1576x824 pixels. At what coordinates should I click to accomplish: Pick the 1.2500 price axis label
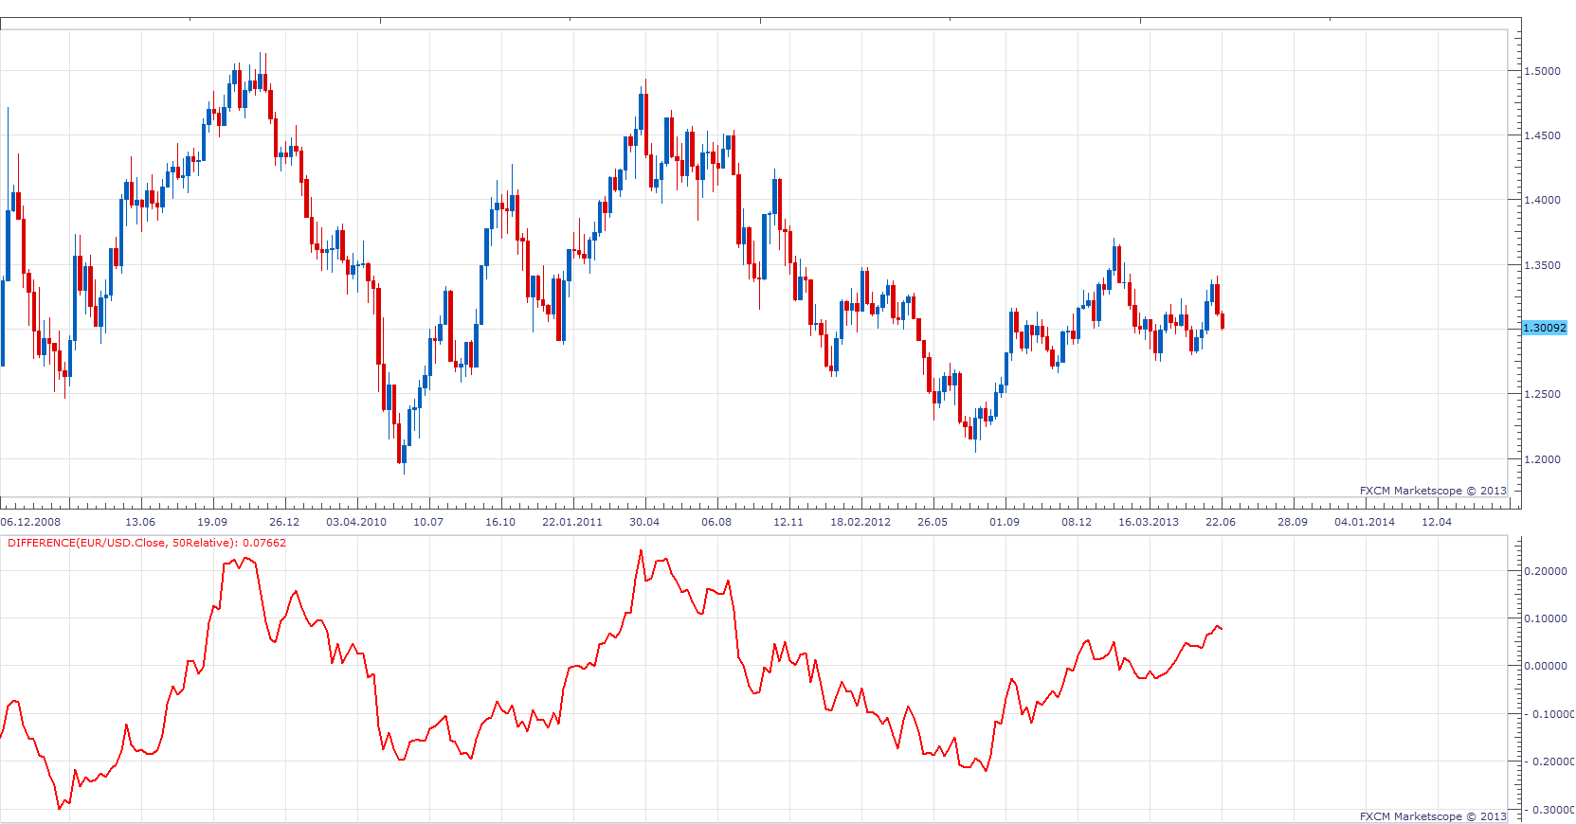[x=1542, y=394]
